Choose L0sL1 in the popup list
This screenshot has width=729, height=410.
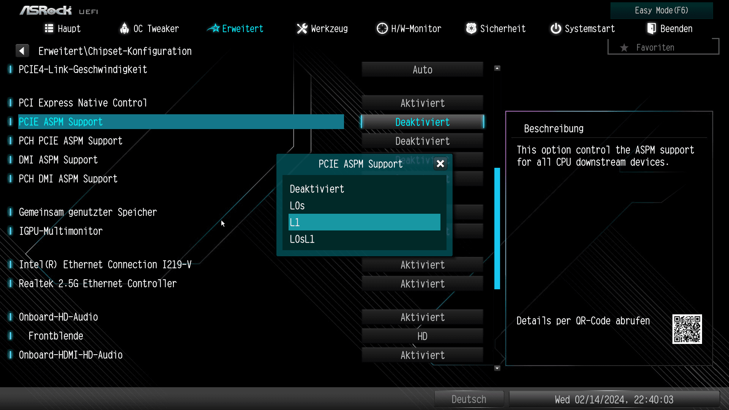pyautogui.click(x=364, y=239)
